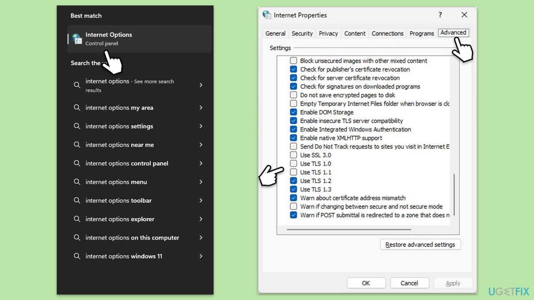Open the Connections tab
Screen dimensions: 534x300
click(x=388, y=33)
